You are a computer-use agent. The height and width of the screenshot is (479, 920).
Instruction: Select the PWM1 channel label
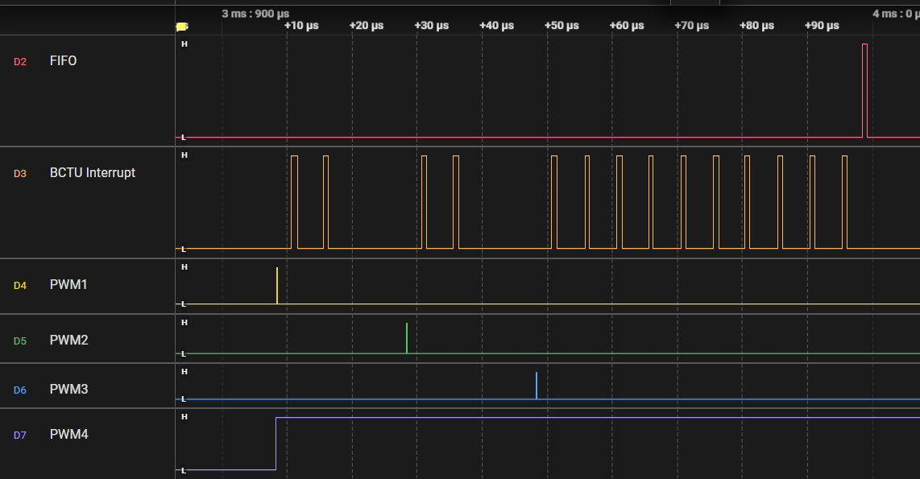tap(68, 285)
